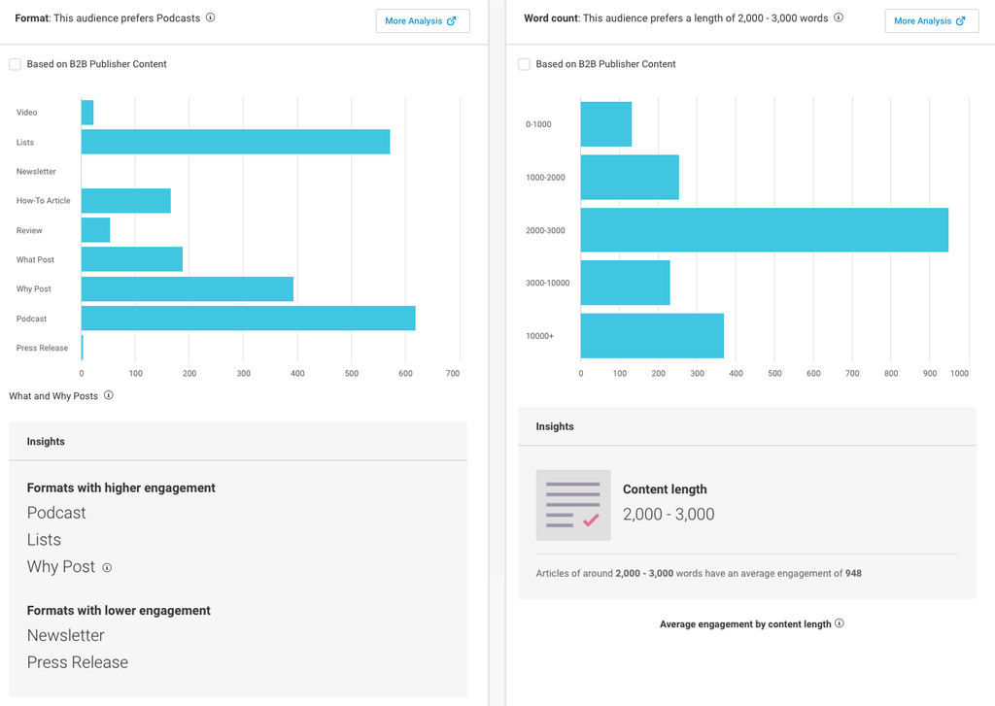995x706 pixels.
Task: Click the content length document icon
Action: (x=573, y=505)
